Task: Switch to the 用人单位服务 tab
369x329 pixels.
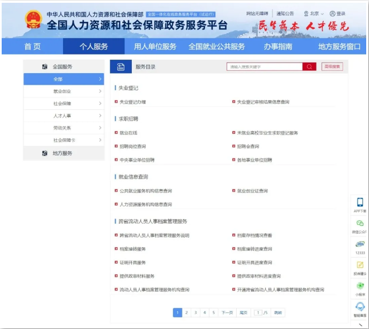Action: click(x=155, y=46)
